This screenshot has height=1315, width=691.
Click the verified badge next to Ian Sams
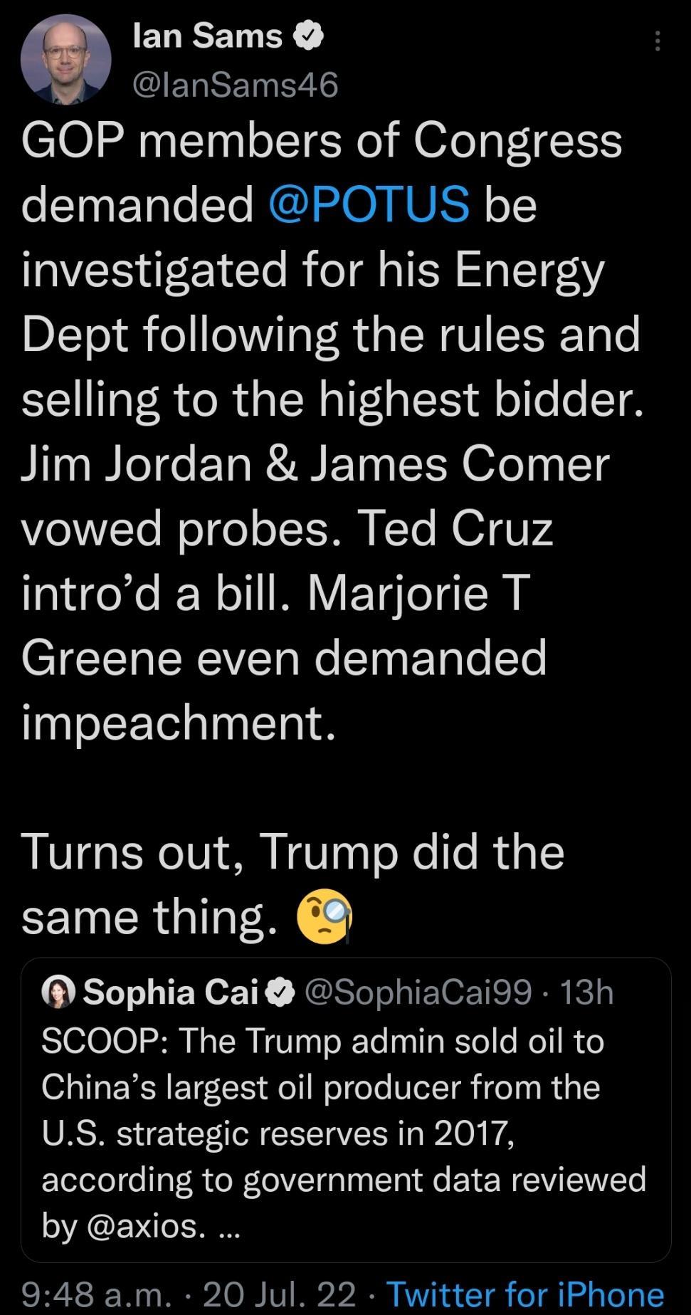pos(309,34)
